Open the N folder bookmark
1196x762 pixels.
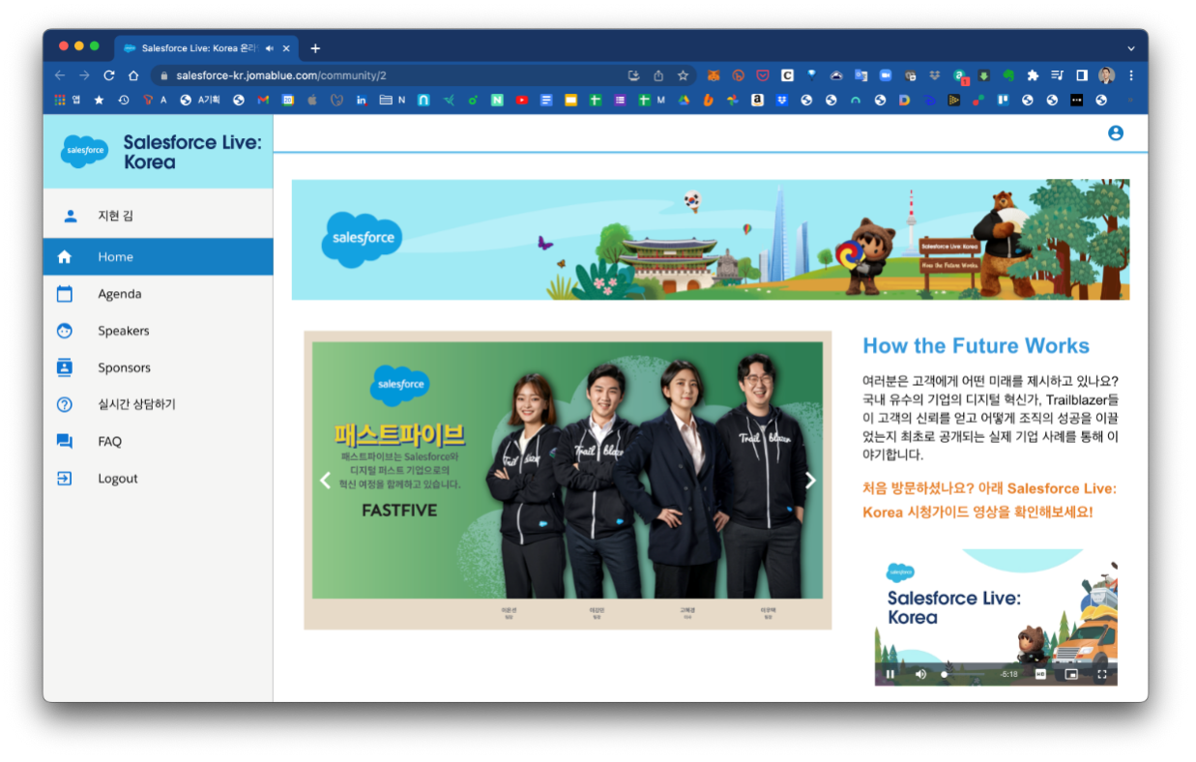(393, 100)
